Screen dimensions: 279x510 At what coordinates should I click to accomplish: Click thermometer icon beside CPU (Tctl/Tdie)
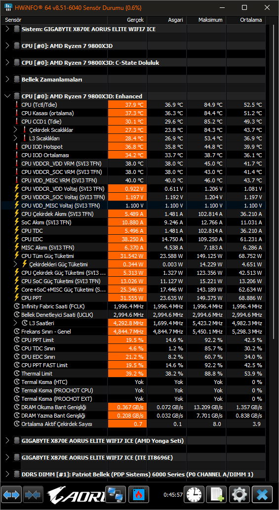click(17, 105)
